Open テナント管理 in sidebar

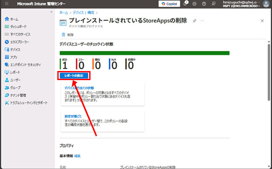coord(15,95)
